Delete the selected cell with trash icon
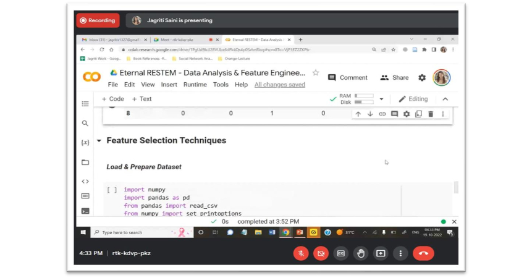 (431, 114)
